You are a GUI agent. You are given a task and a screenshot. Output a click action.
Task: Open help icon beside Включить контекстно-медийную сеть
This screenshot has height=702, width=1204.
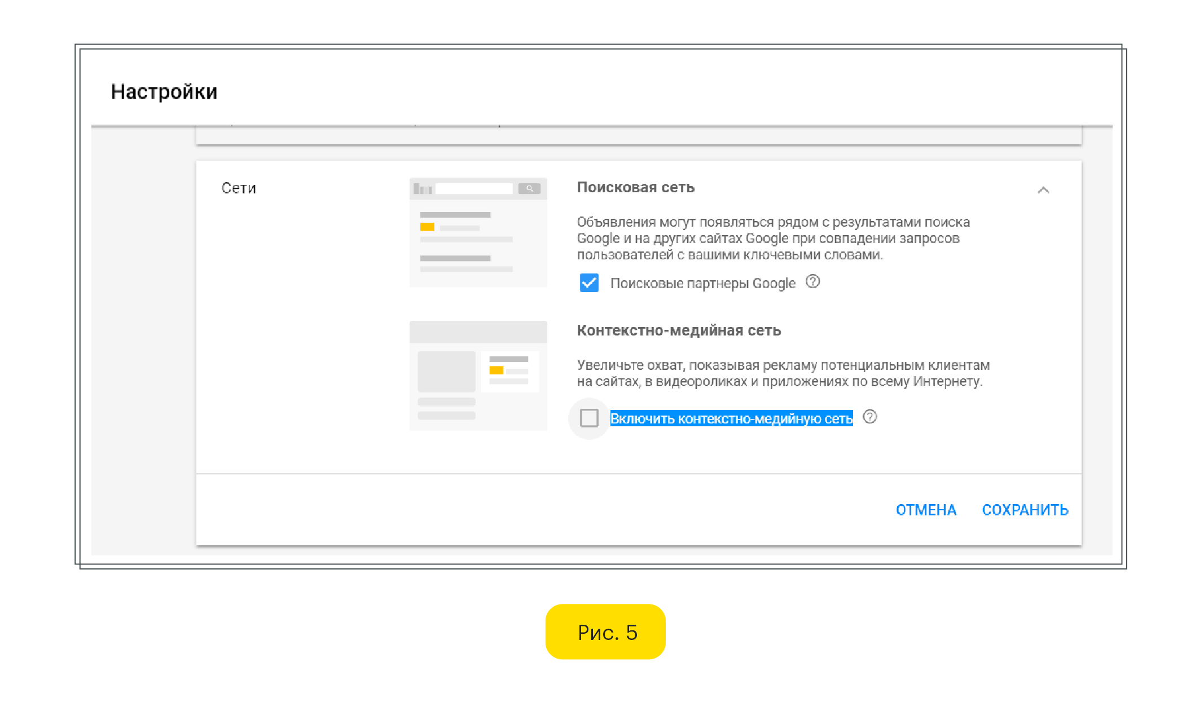click(870, 417)
